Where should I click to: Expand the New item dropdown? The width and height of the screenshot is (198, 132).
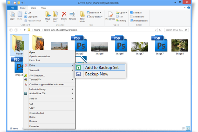(94, 13)
